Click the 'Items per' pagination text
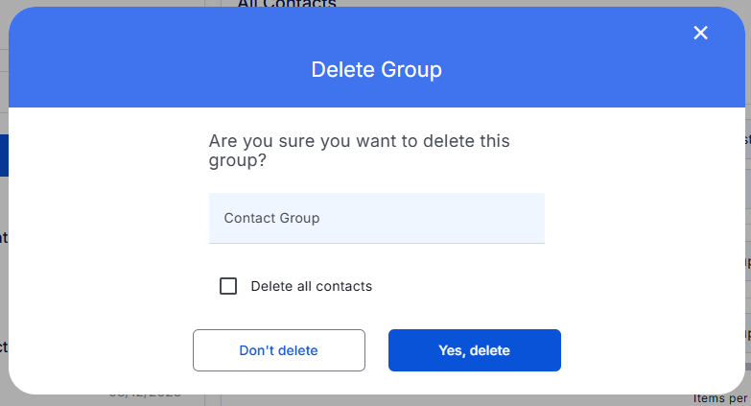 tap(721, 398)
